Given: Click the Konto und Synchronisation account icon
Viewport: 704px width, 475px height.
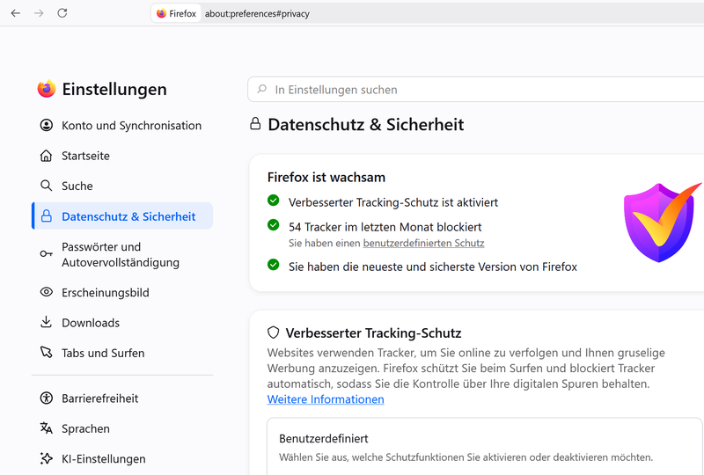Looking at the screenshot, I should 47,125.
